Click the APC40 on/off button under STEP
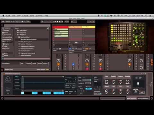 point(142,92)
